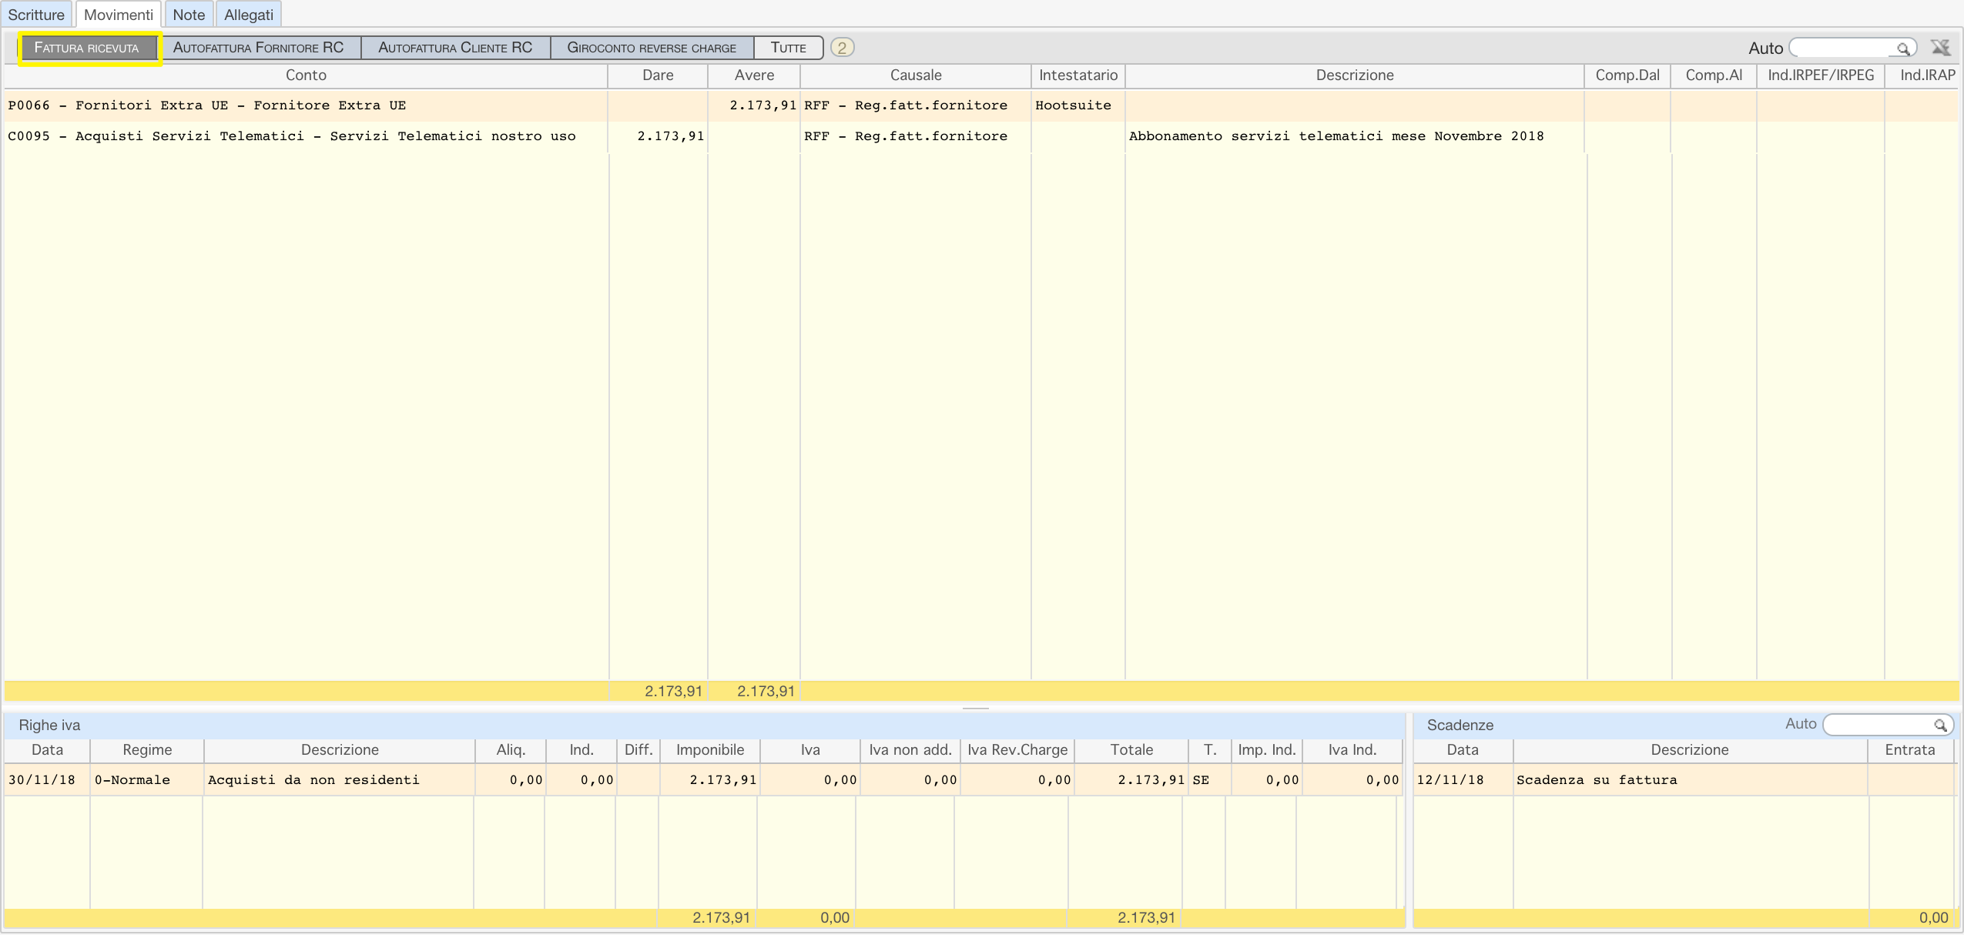
Task: Click the round badge showing 2
Action: point(842,48)
